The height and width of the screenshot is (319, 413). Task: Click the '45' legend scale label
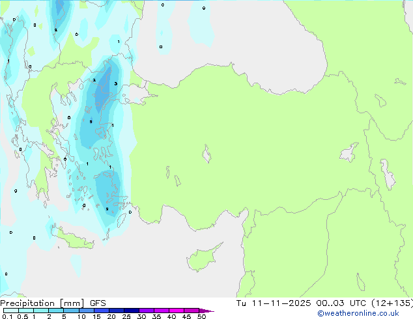pyautogui.click(x=186, y=316)
